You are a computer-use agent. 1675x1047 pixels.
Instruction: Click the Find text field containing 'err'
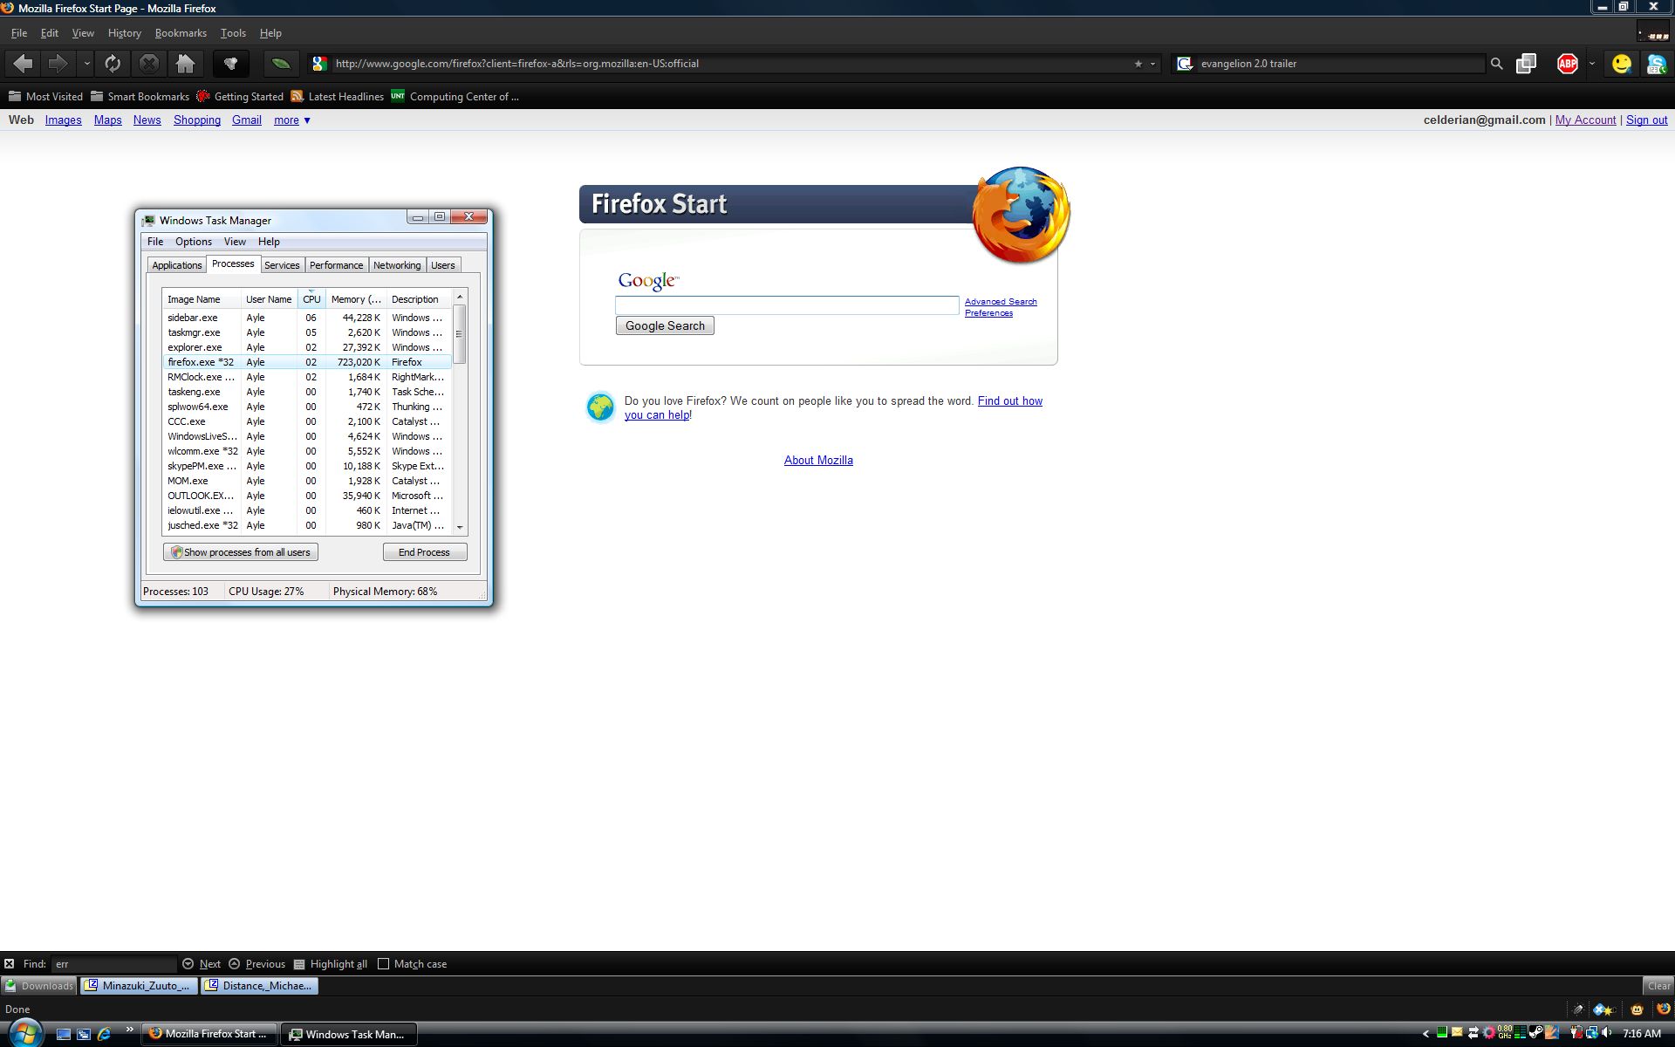[113, 964]
